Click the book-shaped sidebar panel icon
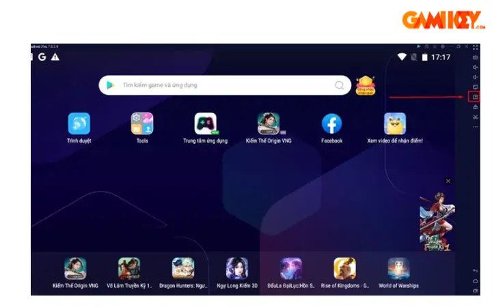492x307 pixels. point(476,97)
